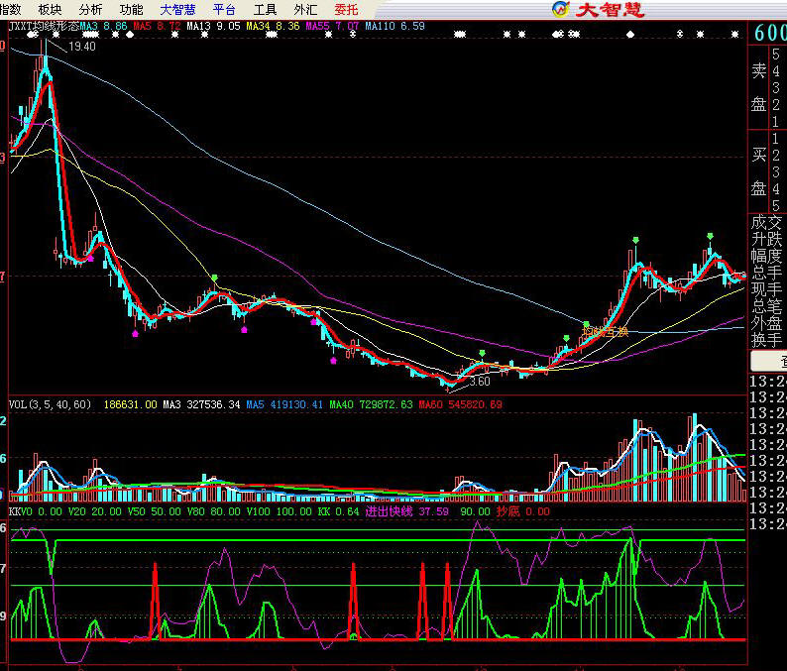Click the MA13 9.05 moving average label
The width and height of the screenshot is (787, 671).
click(x=214, y=26)
